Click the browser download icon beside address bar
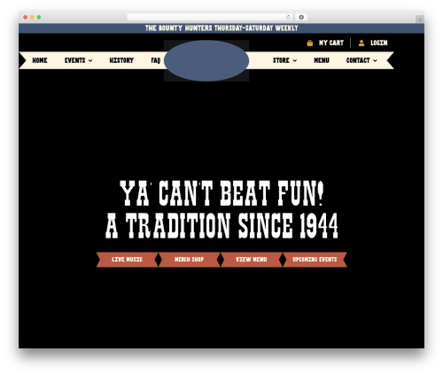The image size is (443, 375). 301,17
